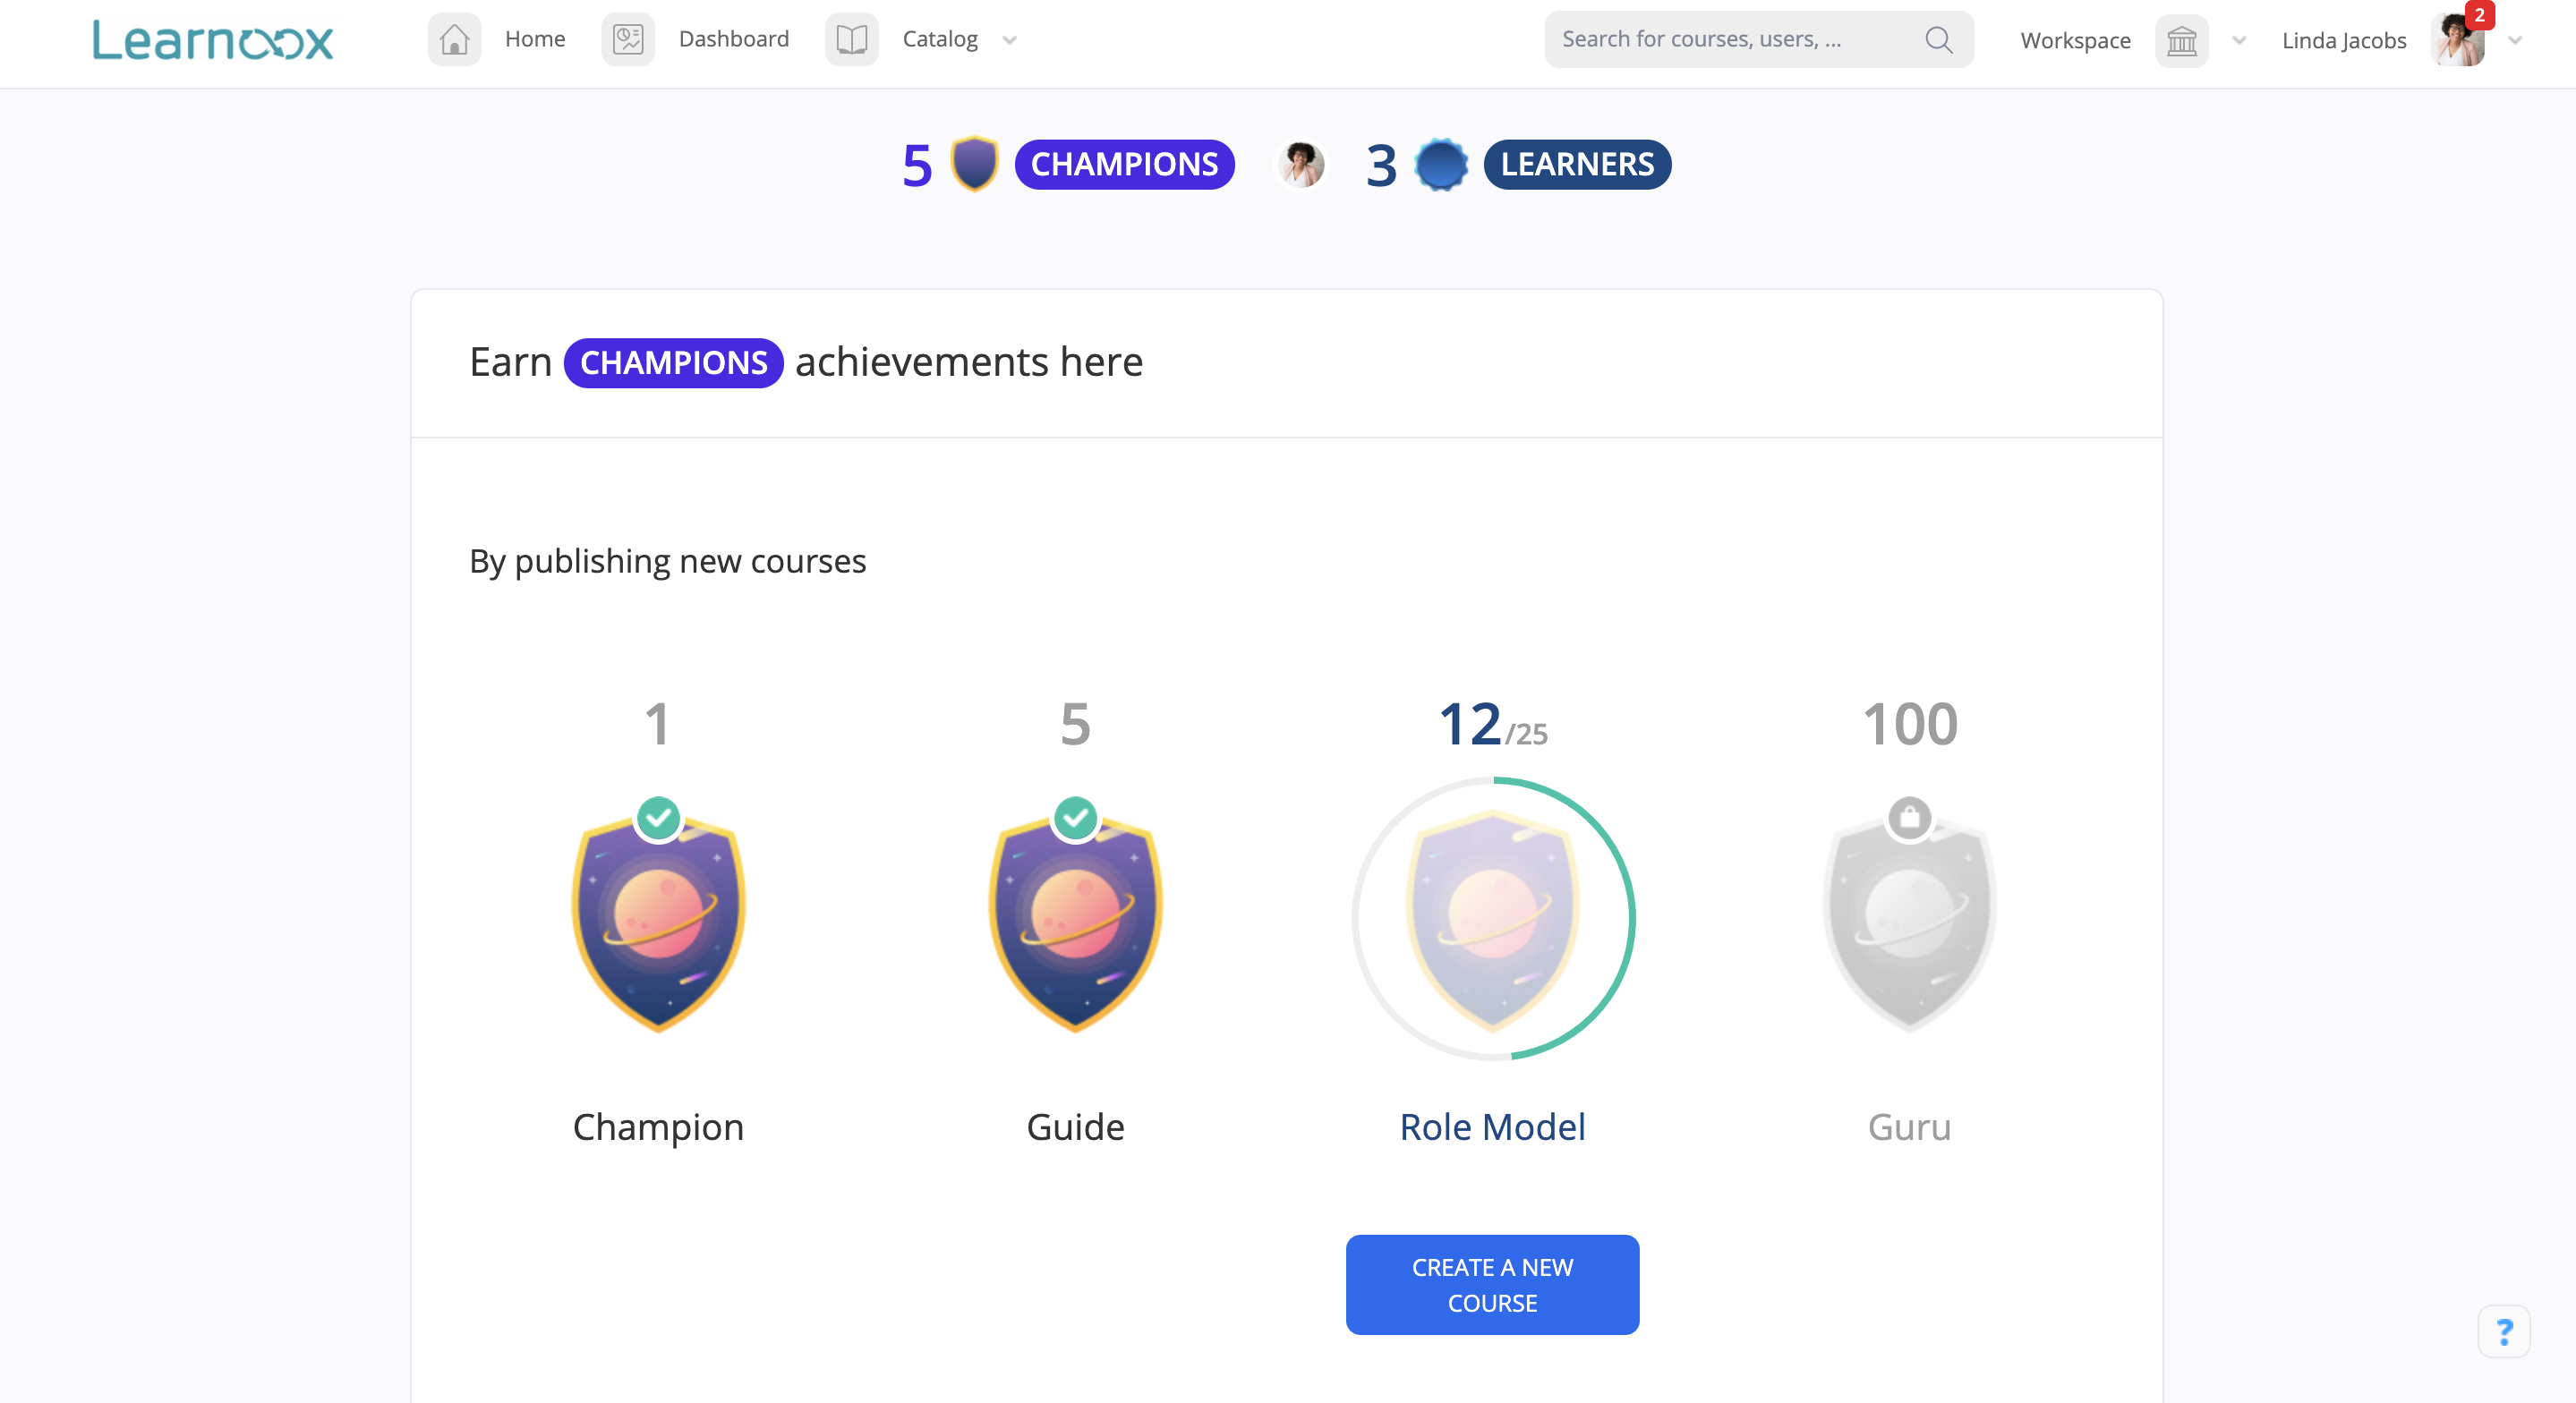Click the Home navigation icon

(x=458, y=38)
